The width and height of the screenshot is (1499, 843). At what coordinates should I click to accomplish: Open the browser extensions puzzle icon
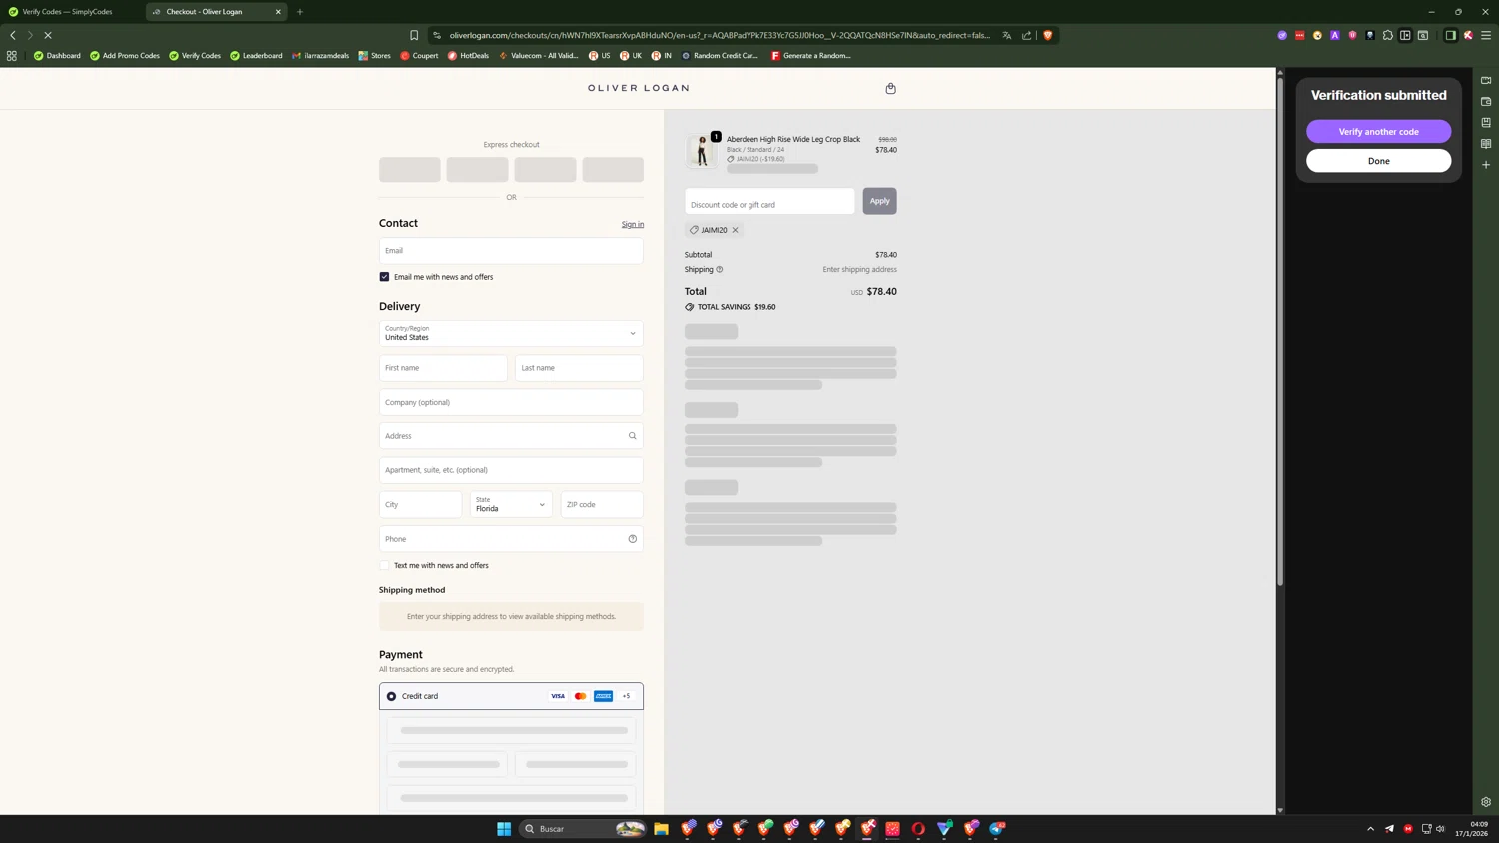1387,35
